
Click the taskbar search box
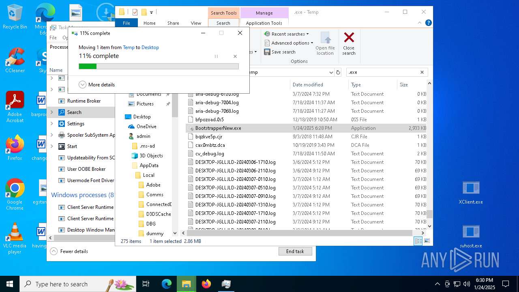[78, 284]
